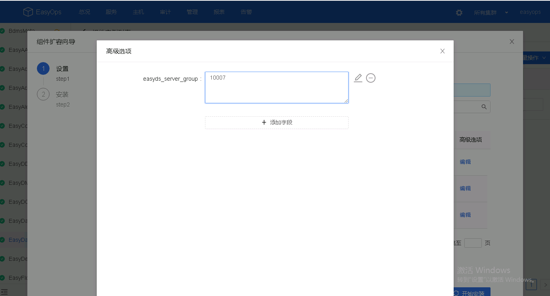550x296 pixels.
Task: Open the 审计 menu
Action: 165,12
